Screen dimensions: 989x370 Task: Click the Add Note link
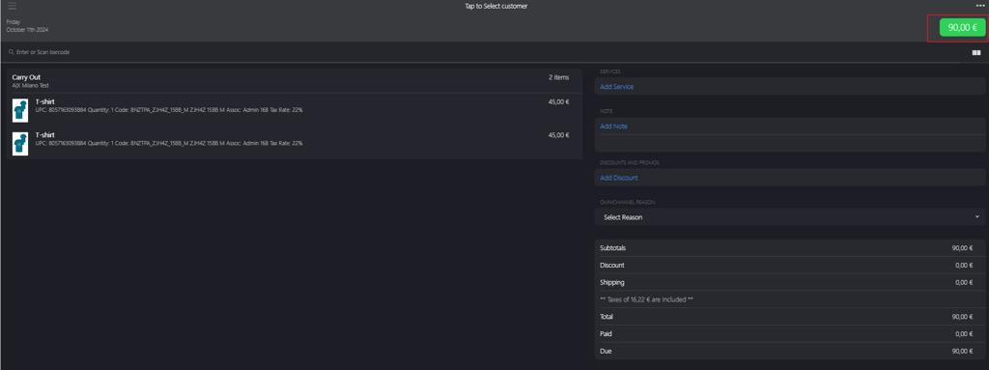click(613, 126)
